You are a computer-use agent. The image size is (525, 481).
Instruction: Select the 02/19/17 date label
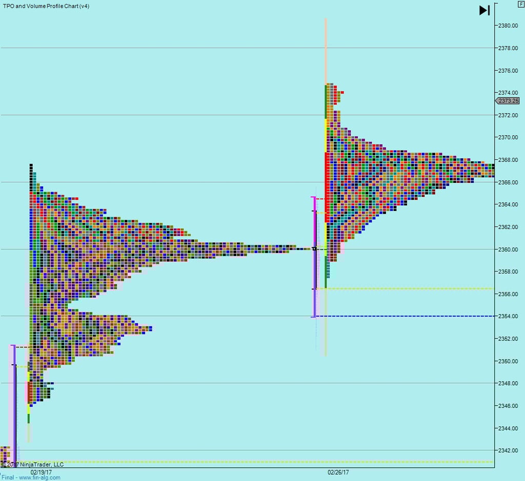pyautogui.click(x=41, y=472)
